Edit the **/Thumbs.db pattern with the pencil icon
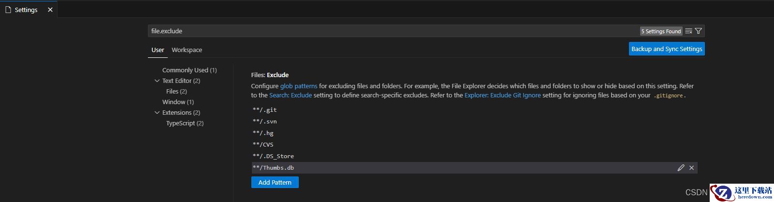The width and height of the screenshot is (774, 202). (x=681, y=168)
